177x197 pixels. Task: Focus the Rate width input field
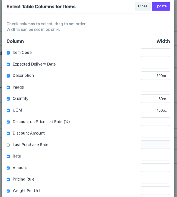155,156
